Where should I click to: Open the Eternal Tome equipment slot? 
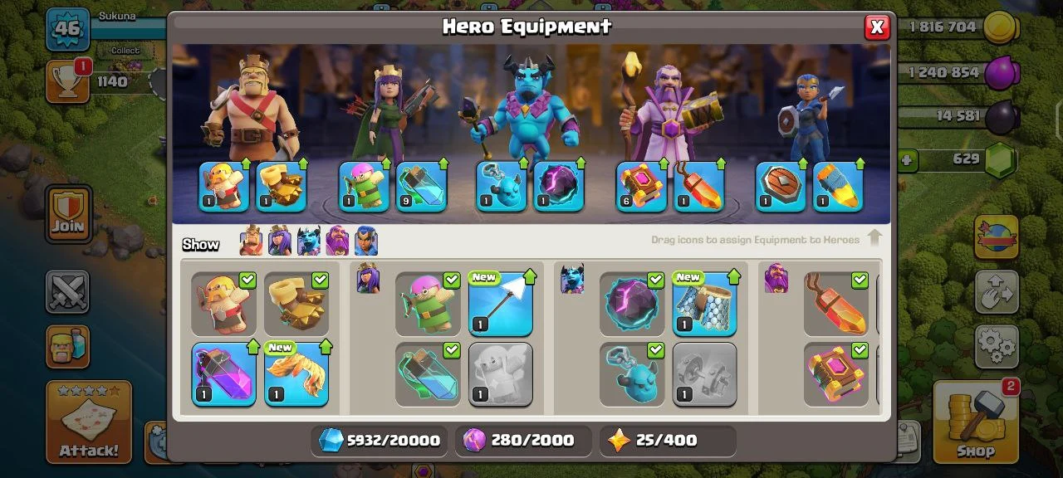pos(641,187)
